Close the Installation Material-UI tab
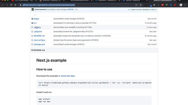The width and height of the screenshot is (188, 105). 119,1
